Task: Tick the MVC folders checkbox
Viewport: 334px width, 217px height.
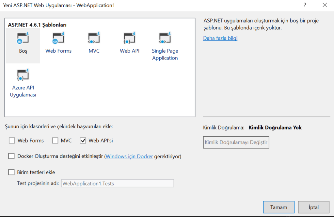Action: point(55,141)
